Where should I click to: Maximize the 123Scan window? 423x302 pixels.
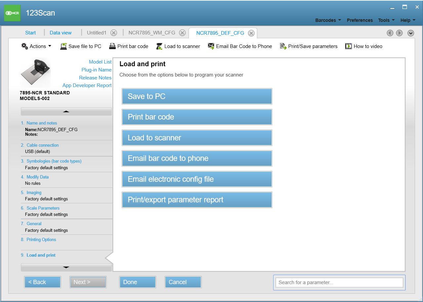[x=404, y=7]
